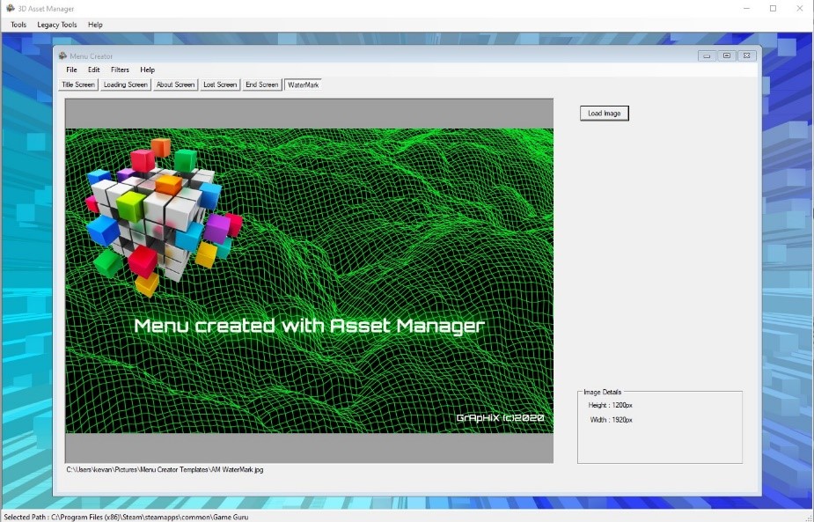Open Help in the Menu Creator menu bar
Image resolution: width=814 pixels, height=522 pixels.
147,70
